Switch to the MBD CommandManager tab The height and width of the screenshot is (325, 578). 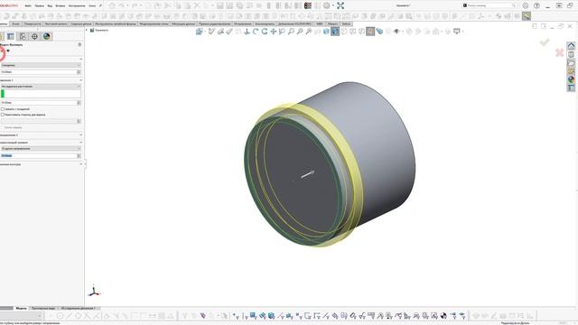click(319, 23)
